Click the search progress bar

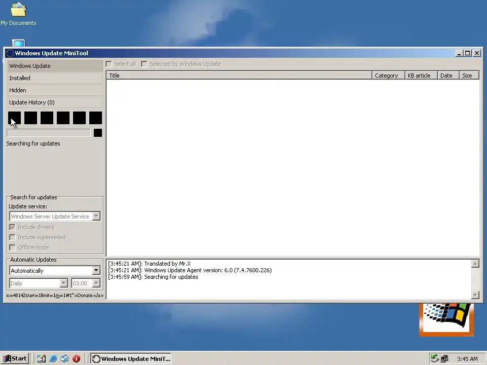point(49,133)
